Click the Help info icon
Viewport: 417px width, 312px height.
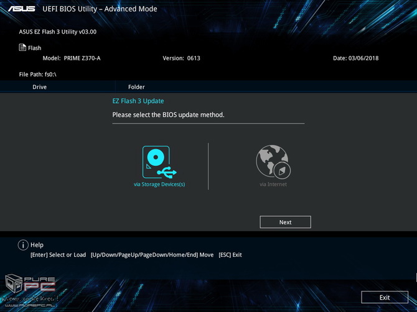point(23,245)
